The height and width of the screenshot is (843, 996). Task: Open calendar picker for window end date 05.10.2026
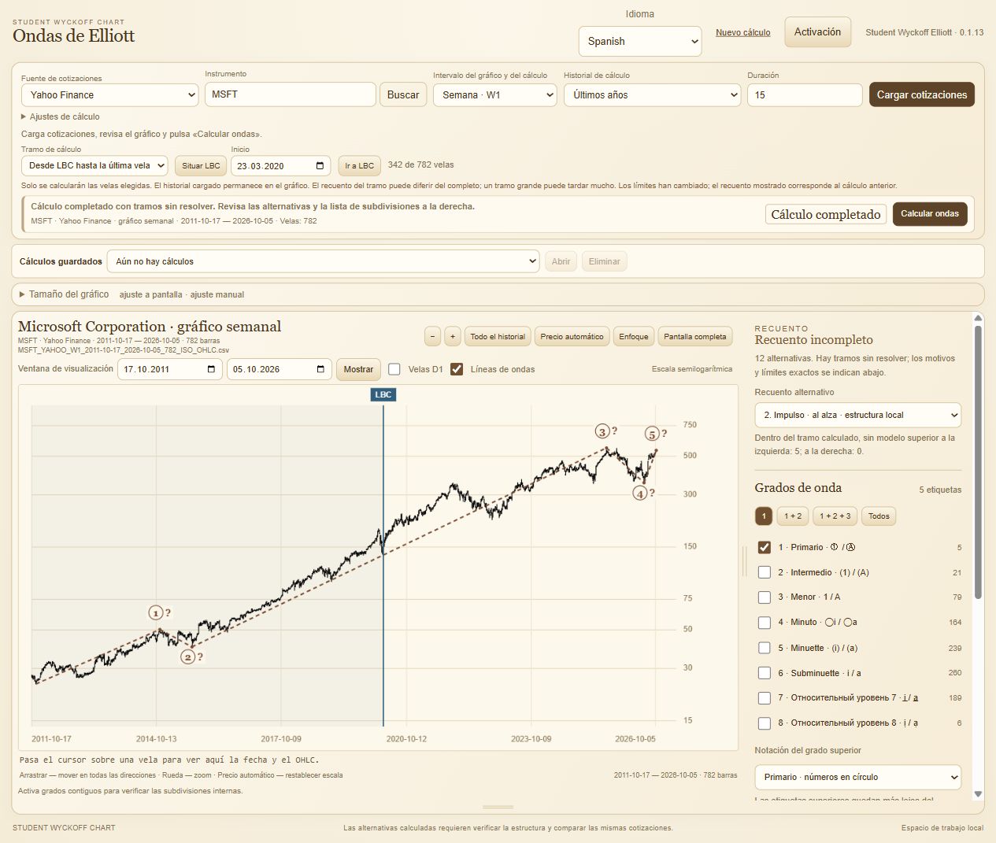tap(320, 369)
